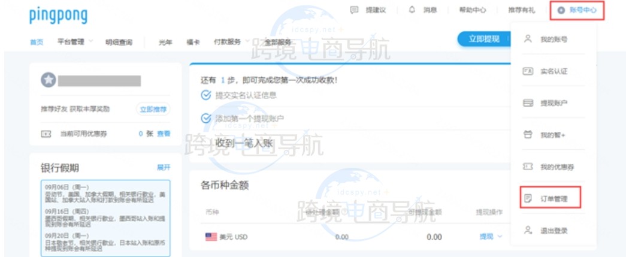The height and width of the screenshot is (257, 626).
Task: Click the document icon beside 订单管理
Action: [528, 198]
